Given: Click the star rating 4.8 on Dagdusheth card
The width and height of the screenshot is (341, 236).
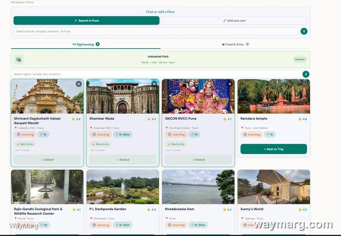Looking at the screenshot, I should 76,119.
